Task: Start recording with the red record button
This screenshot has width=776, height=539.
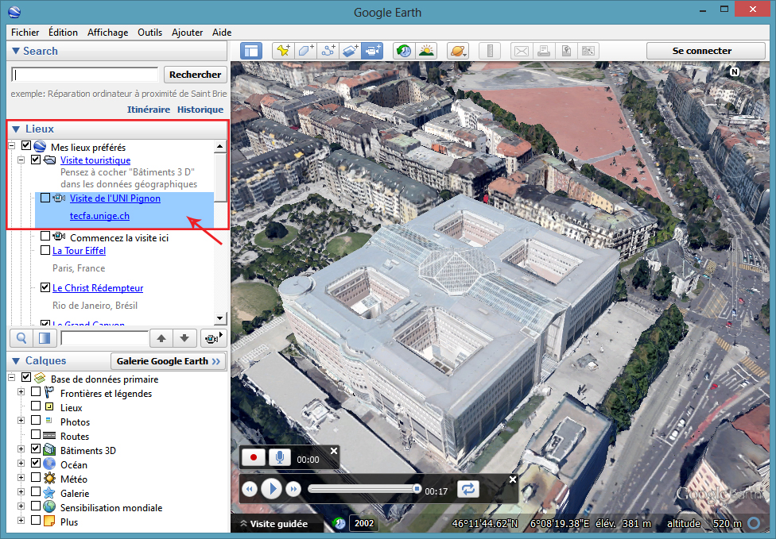Action: click(254, 457)
